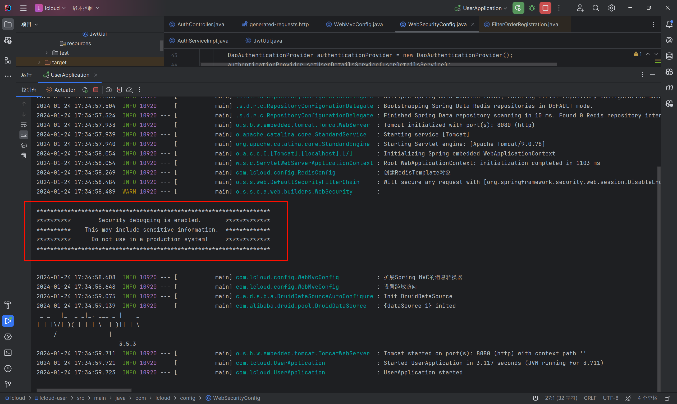Expand the test folder
Image resolution: width=677 pixels, height=404 pixels.
(47, 53)
